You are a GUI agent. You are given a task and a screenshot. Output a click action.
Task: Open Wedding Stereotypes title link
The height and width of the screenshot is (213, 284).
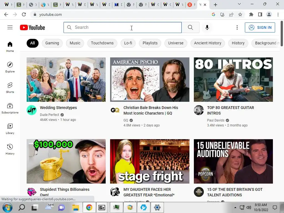[x=58, y=108]
